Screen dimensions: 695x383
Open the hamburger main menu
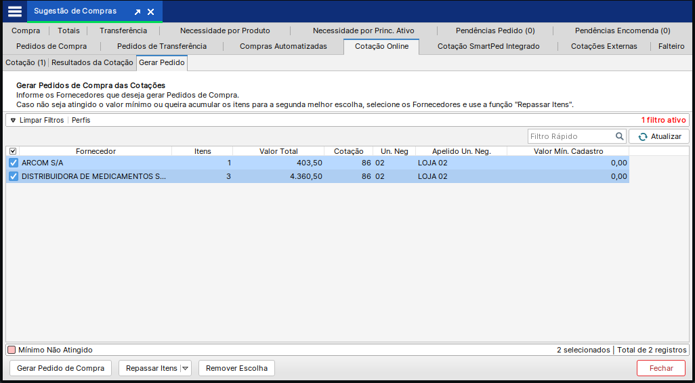[x=14, y=12]
